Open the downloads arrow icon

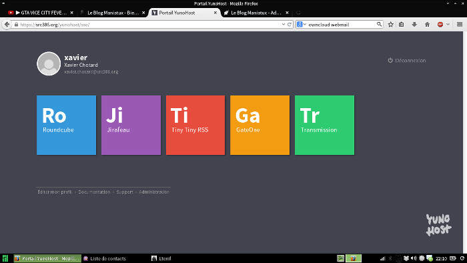(414, 25)
